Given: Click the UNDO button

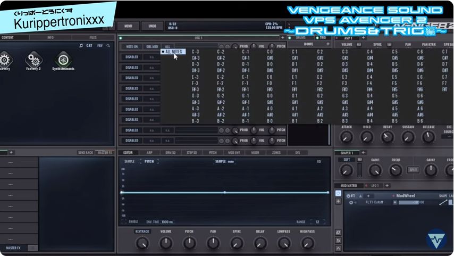Looking at the screenshot, I should pyautogui.click(x=152, y=26).
